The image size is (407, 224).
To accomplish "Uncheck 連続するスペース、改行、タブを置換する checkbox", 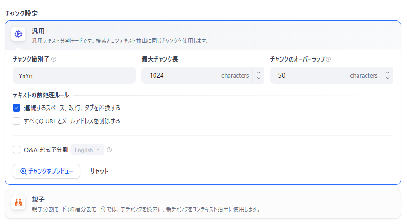I will click(x=16, y=108).
